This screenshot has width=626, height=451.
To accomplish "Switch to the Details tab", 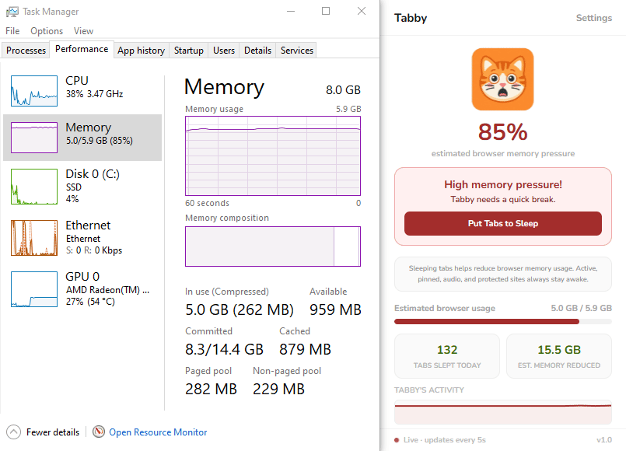I will [257, 51].
